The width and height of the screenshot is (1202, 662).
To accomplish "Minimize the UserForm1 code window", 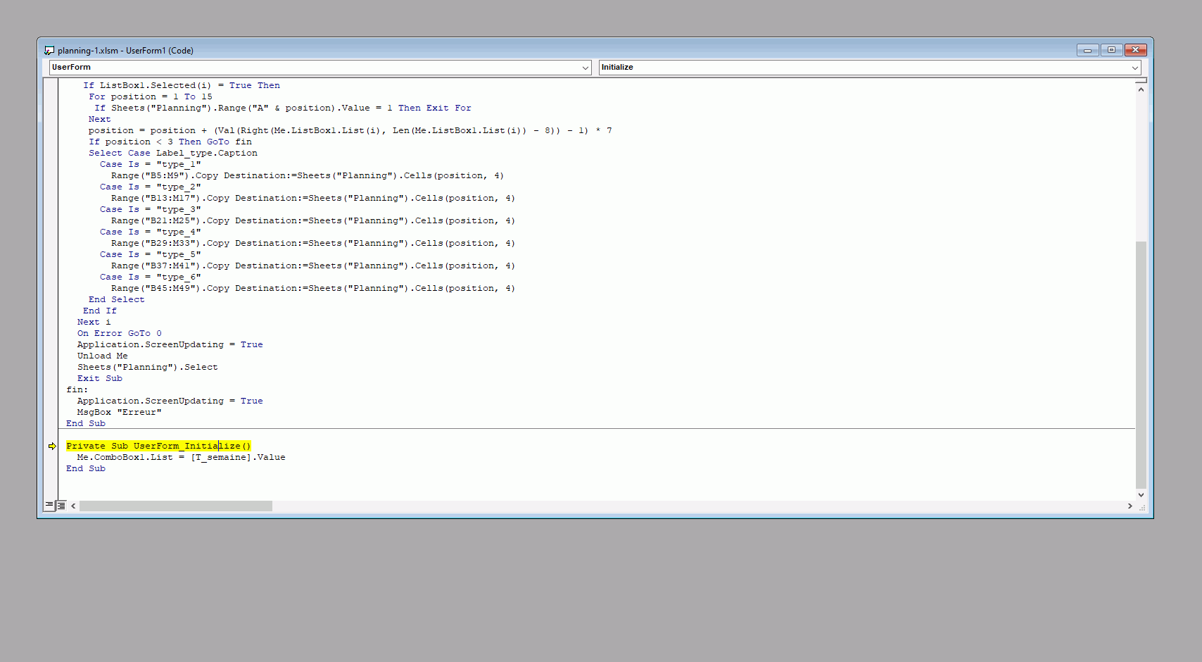I will click(x=1087, y=50).
